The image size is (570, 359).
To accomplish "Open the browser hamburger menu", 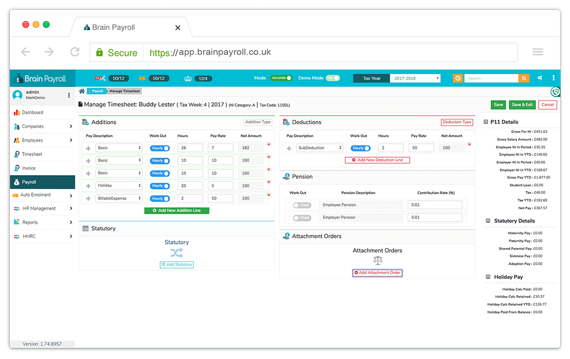I will coord(537,52).
